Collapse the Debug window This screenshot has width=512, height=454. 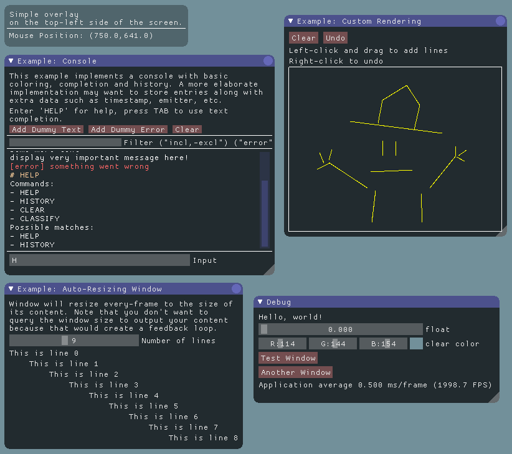(259, 301)
